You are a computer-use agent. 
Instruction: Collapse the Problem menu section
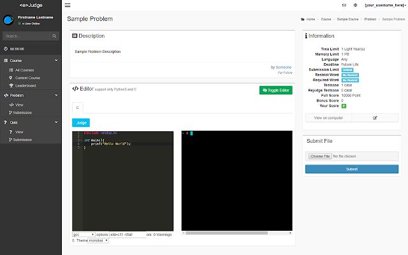31,95
